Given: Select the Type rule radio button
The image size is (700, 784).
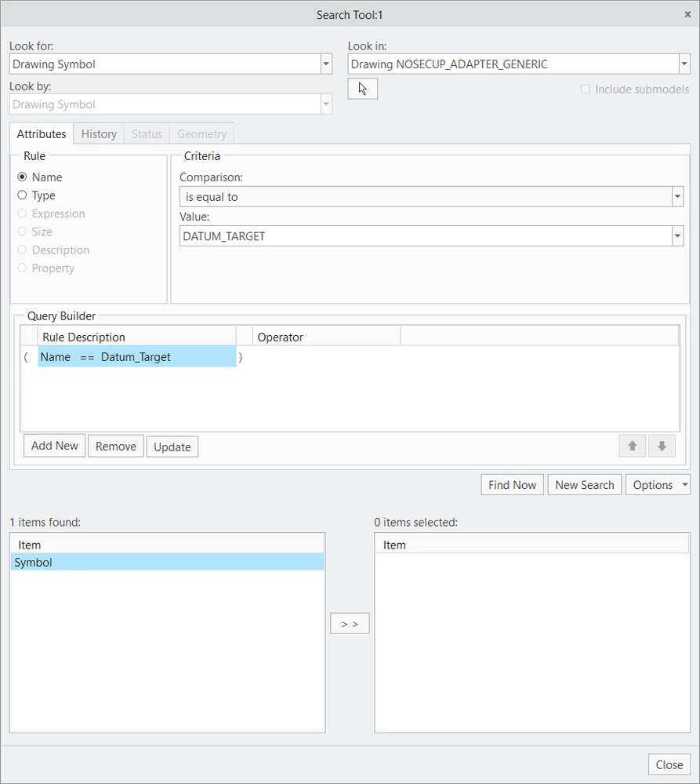Looking at the screenshot, I should [22, 195].
